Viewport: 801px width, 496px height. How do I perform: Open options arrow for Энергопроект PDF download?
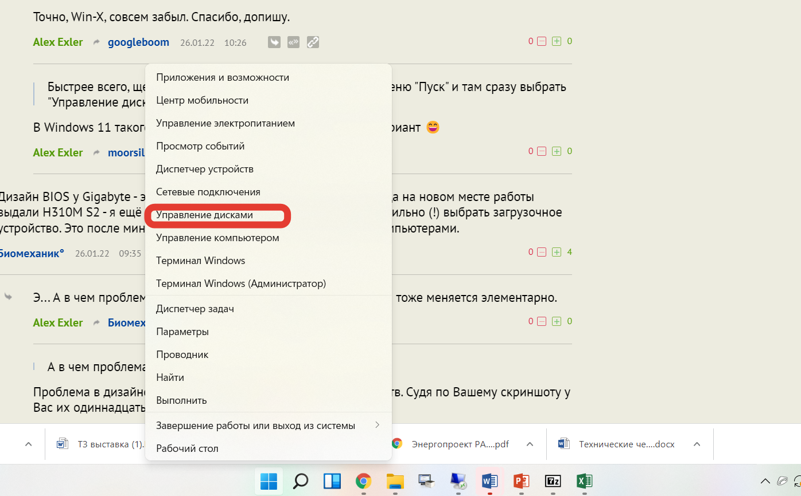point(530,444)
